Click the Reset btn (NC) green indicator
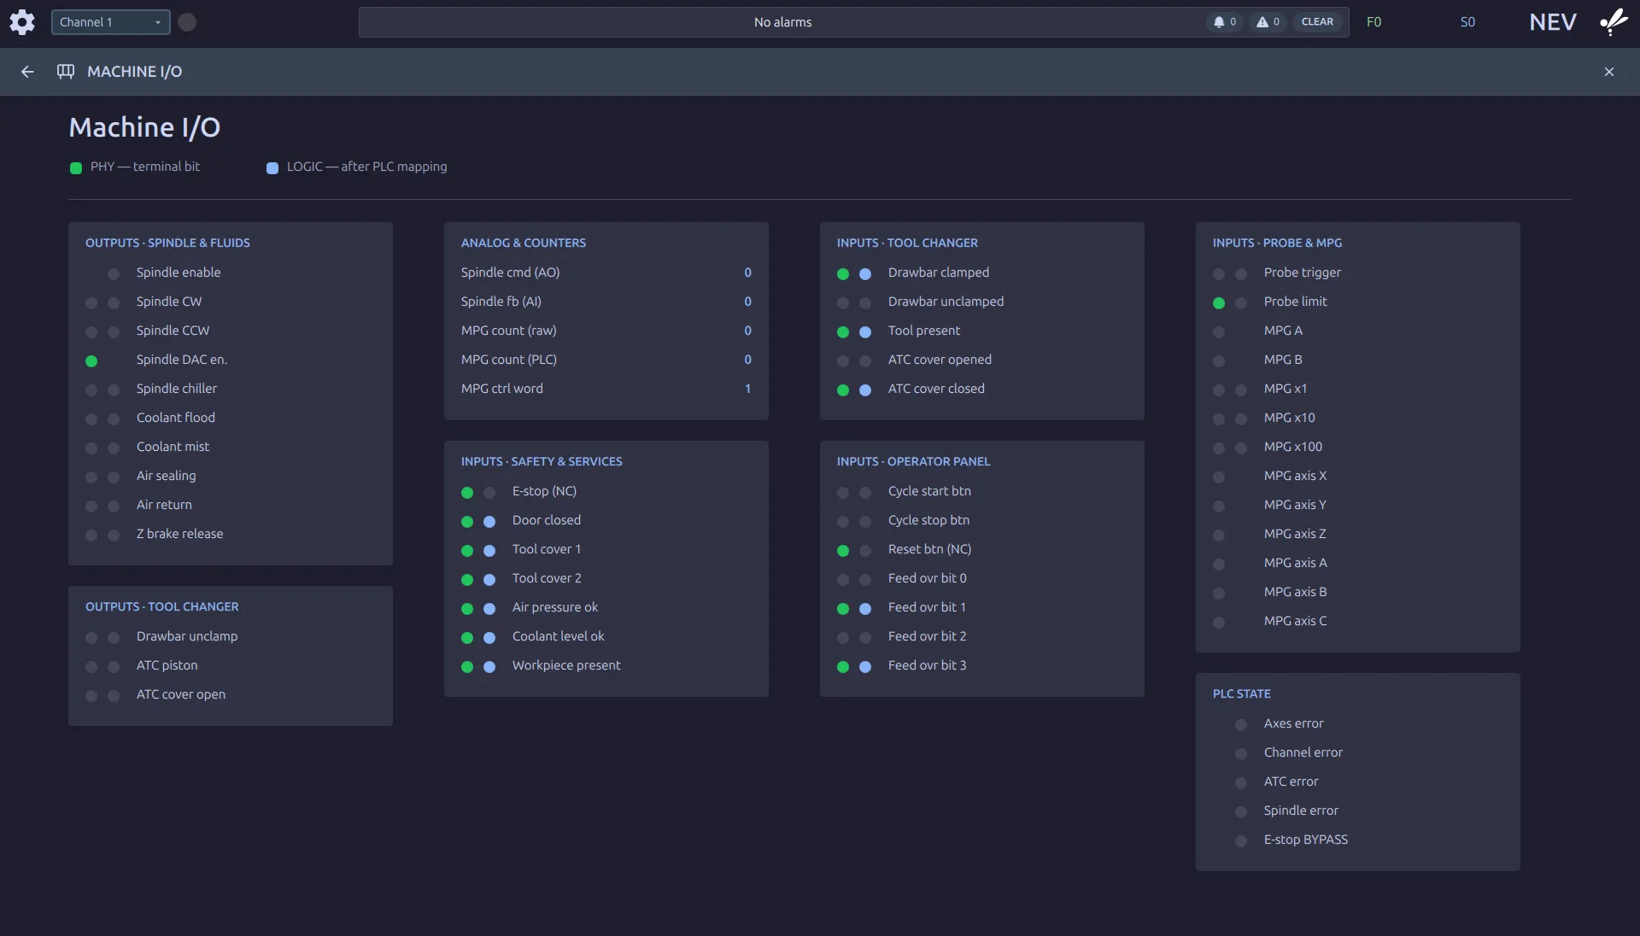The width and height of the screenshot is (1640, 936). [x=843, y=551]
